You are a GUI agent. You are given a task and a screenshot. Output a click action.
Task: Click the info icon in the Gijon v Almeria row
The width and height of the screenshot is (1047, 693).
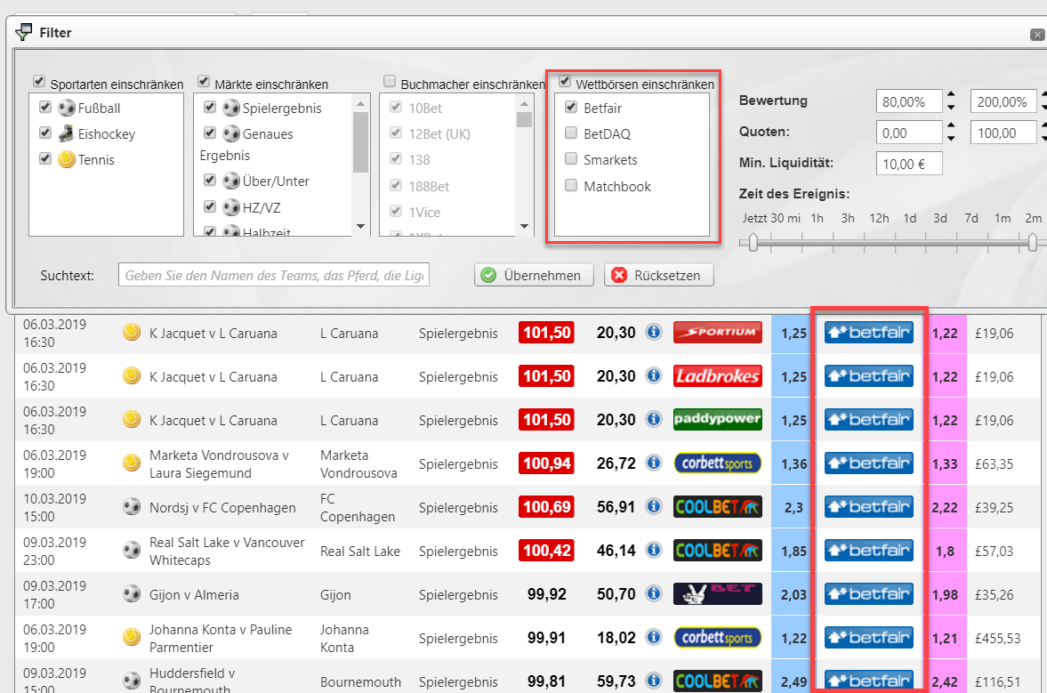coord(654,593)
